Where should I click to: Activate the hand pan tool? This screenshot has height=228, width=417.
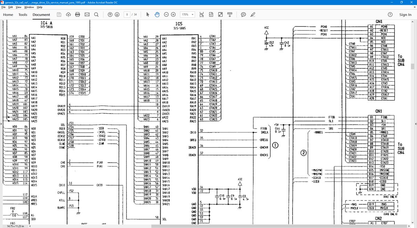tap(157, 15)
